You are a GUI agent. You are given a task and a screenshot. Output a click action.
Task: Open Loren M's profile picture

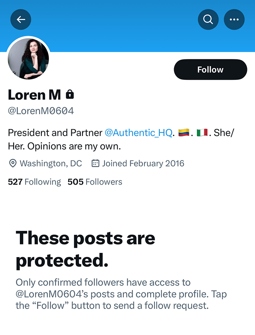click(28, 59)
